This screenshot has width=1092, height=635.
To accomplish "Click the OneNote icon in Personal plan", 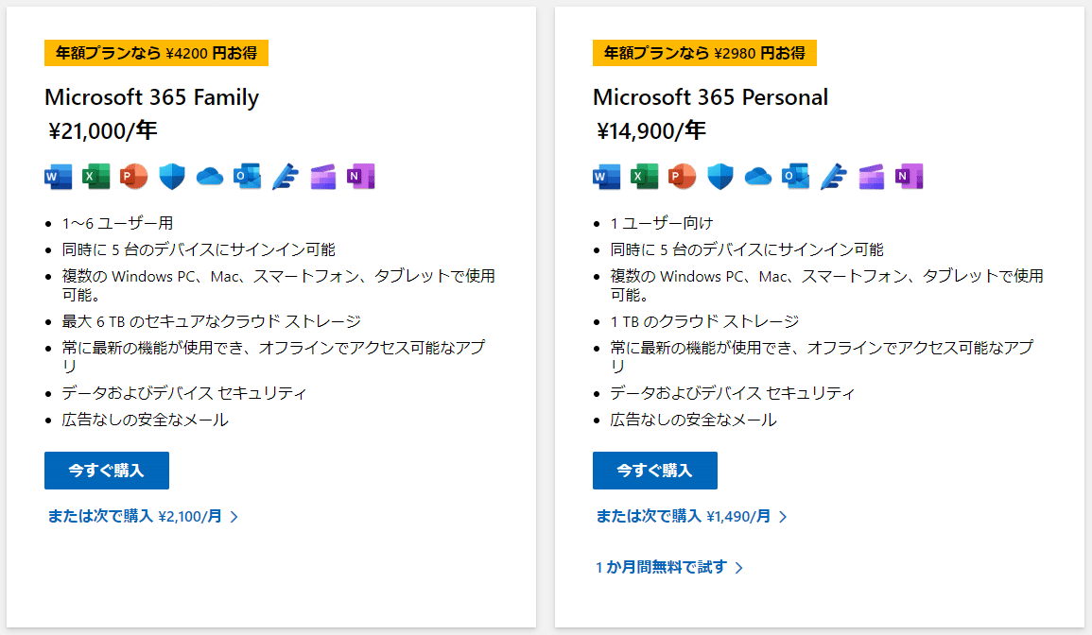I will click(x=909, y=177).
